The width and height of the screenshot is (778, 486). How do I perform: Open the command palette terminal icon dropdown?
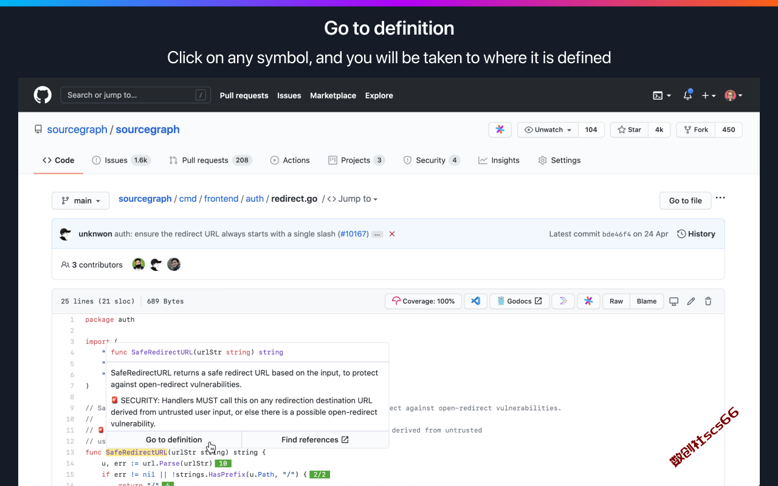pyautogui.click(x=662, y=95)
